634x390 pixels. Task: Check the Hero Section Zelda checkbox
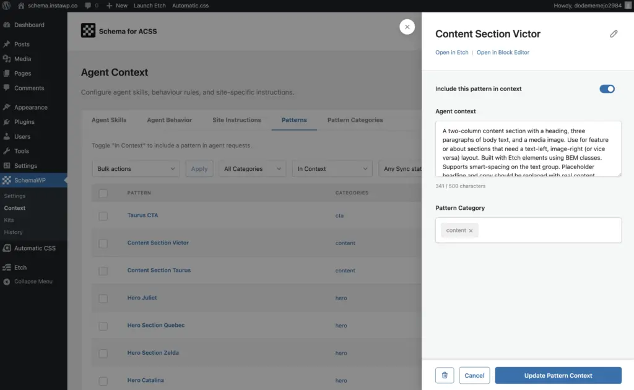point(103,353)
